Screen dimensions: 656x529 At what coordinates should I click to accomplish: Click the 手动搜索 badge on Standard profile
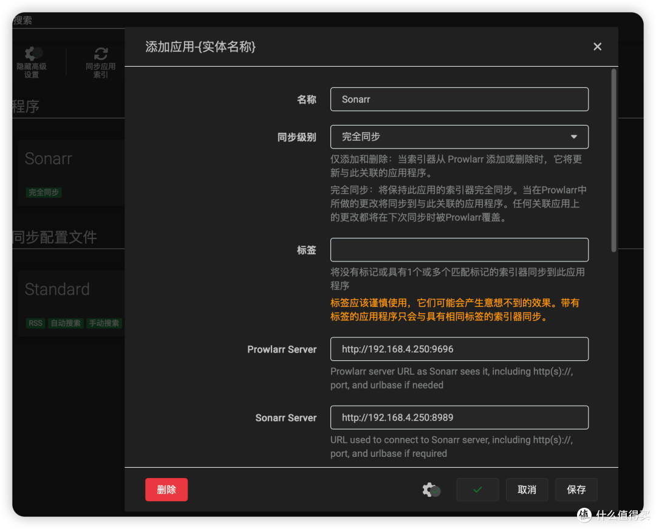[x=104, y=323]
